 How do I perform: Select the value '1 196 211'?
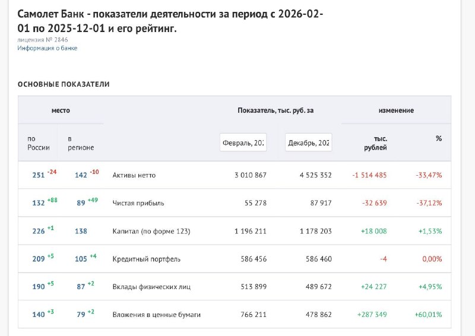(251, 231)
